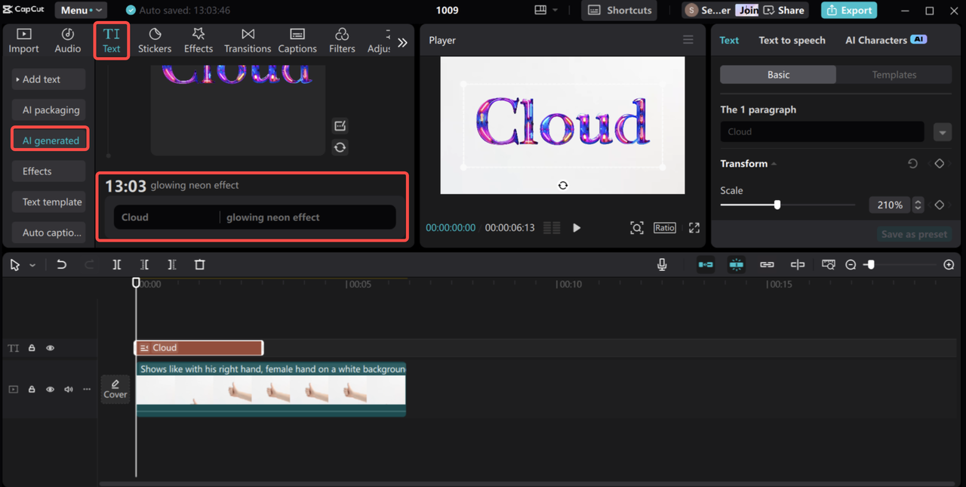Export the project
Image resolution: width=966 pixels, height=487 pixels.
pos(849,11)
